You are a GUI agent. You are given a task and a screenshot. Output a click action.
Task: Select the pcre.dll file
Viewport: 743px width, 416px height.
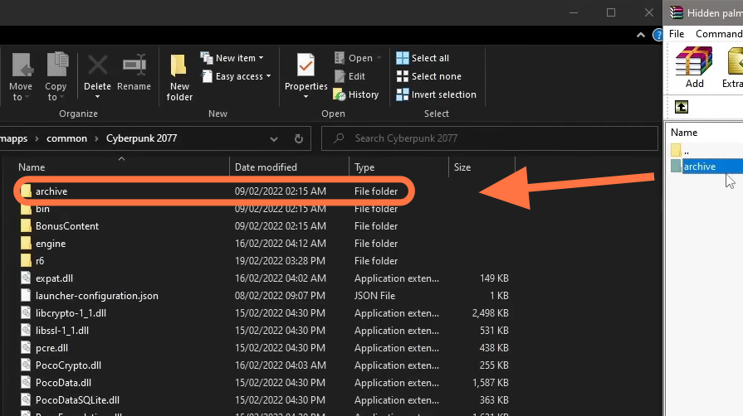click(x=263, y=348)
